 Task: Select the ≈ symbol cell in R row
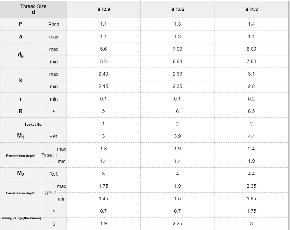[54, 111]
